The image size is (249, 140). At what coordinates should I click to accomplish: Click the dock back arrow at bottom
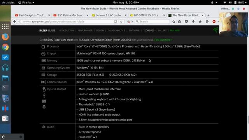4,137
